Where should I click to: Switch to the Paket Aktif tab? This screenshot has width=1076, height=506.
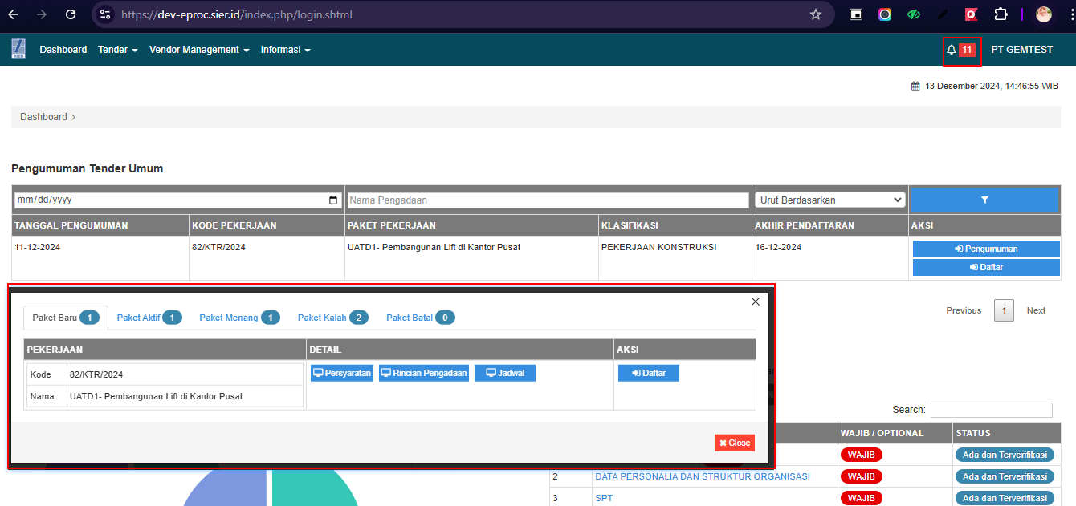(x=149, y=318)
